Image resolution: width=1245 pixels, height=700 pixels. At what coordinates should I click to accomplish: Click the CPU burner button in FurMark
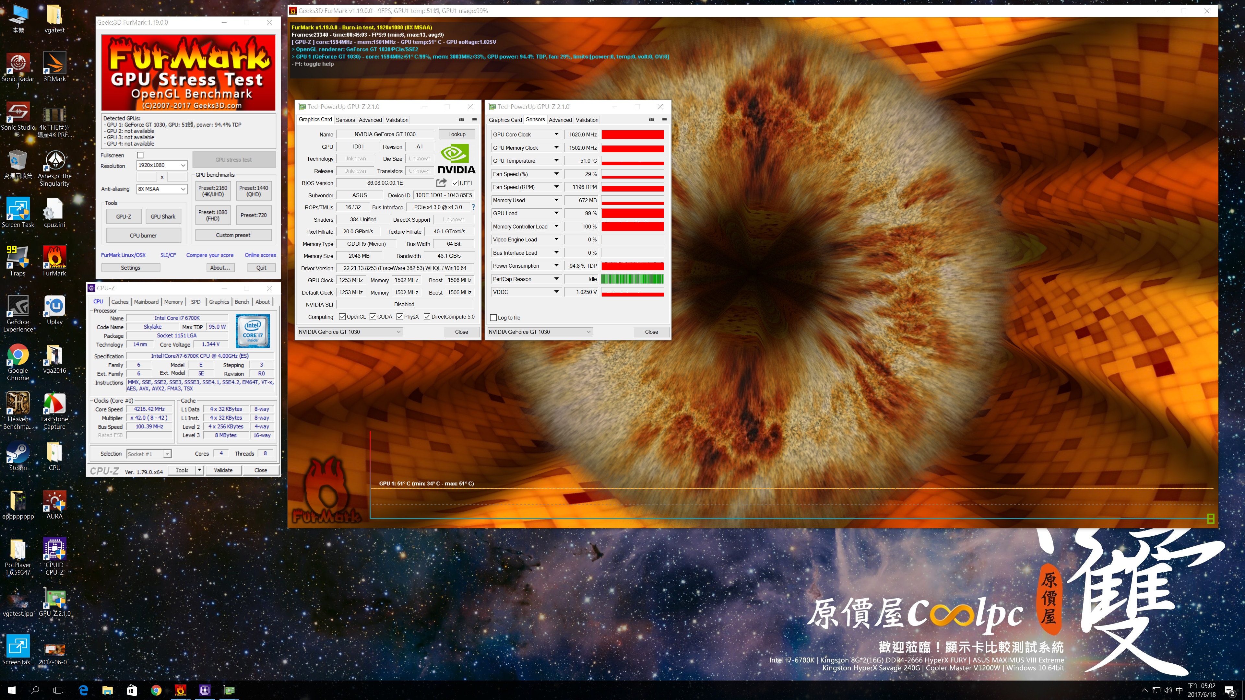coord(143,236)
